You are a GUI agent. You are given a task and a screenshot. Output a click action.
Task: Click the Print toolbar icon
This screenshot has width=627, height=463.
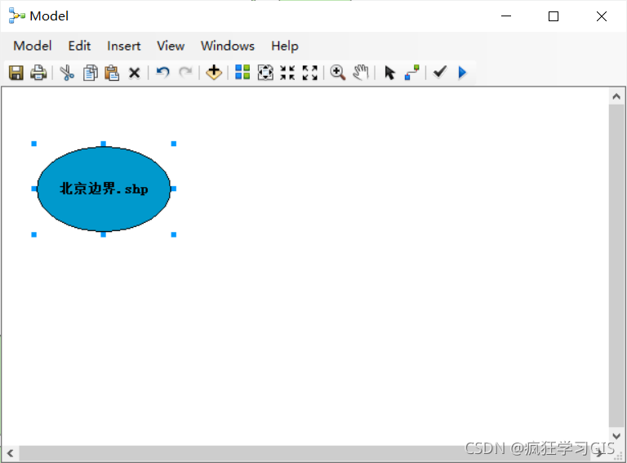click(38, 73)
